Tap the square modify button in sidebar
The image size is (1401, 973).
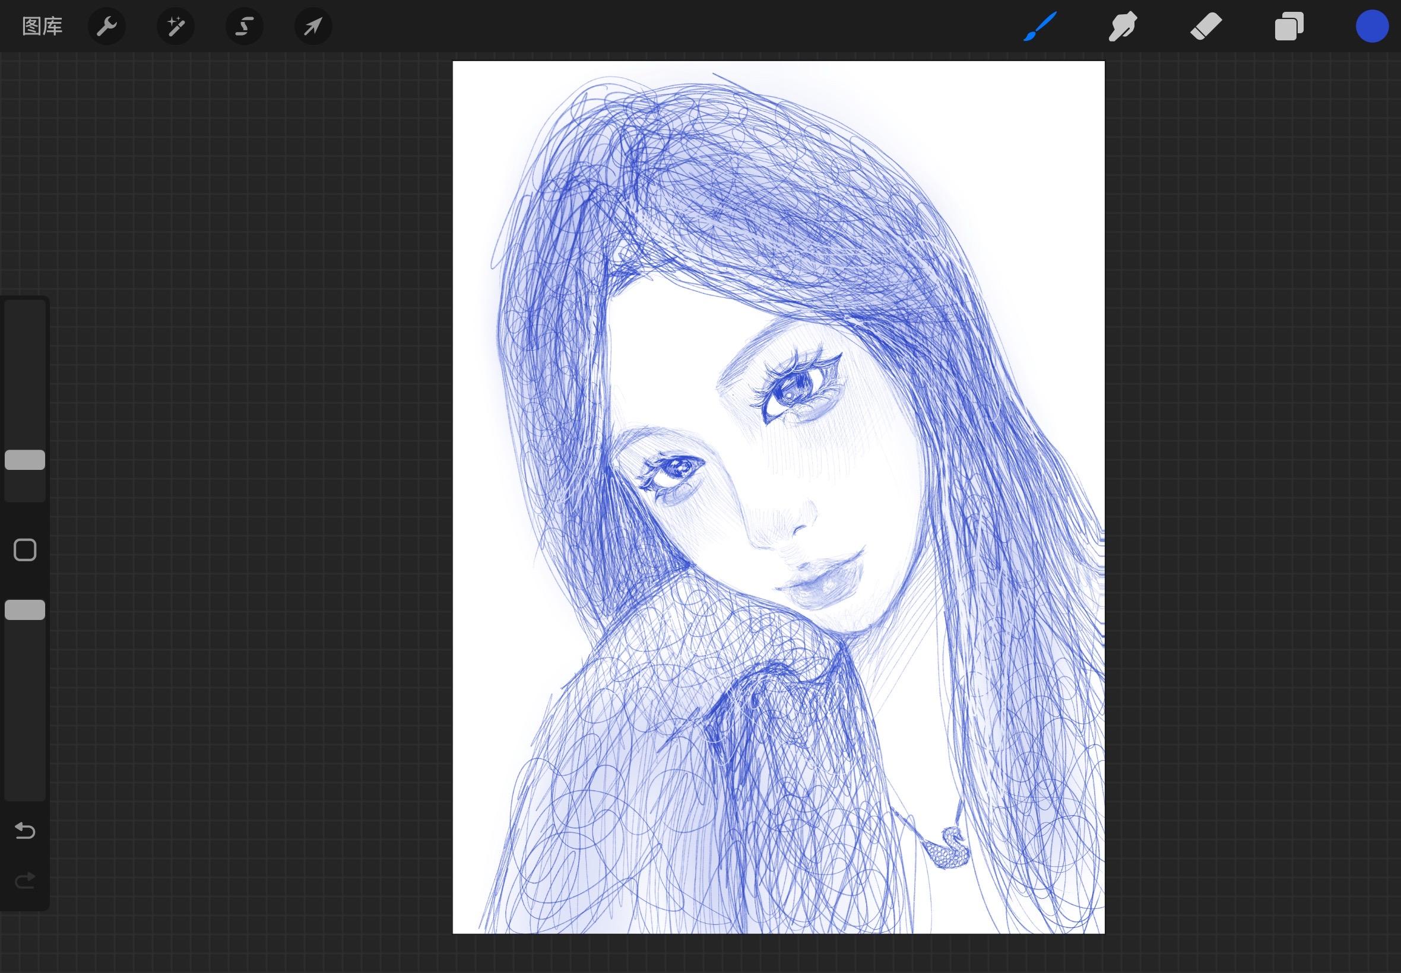point(25,550)
